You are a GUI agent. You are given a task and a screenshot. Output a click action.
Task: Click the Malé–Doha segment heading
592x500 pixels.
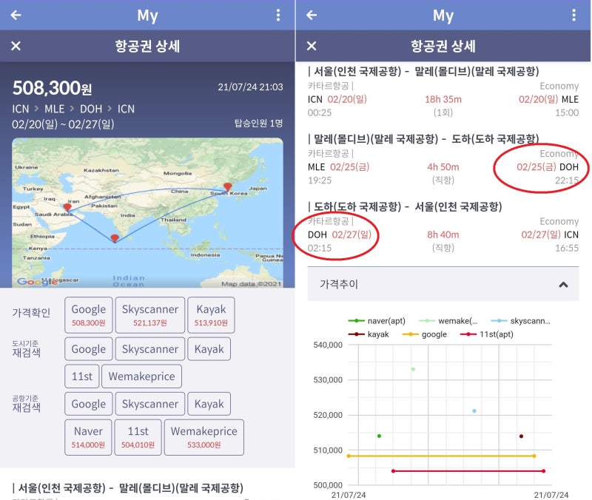point(423,139)
